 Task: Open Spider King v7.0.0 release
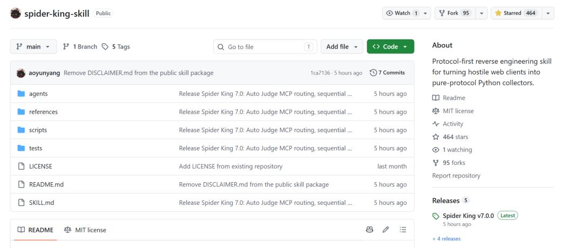click(469, 216)
